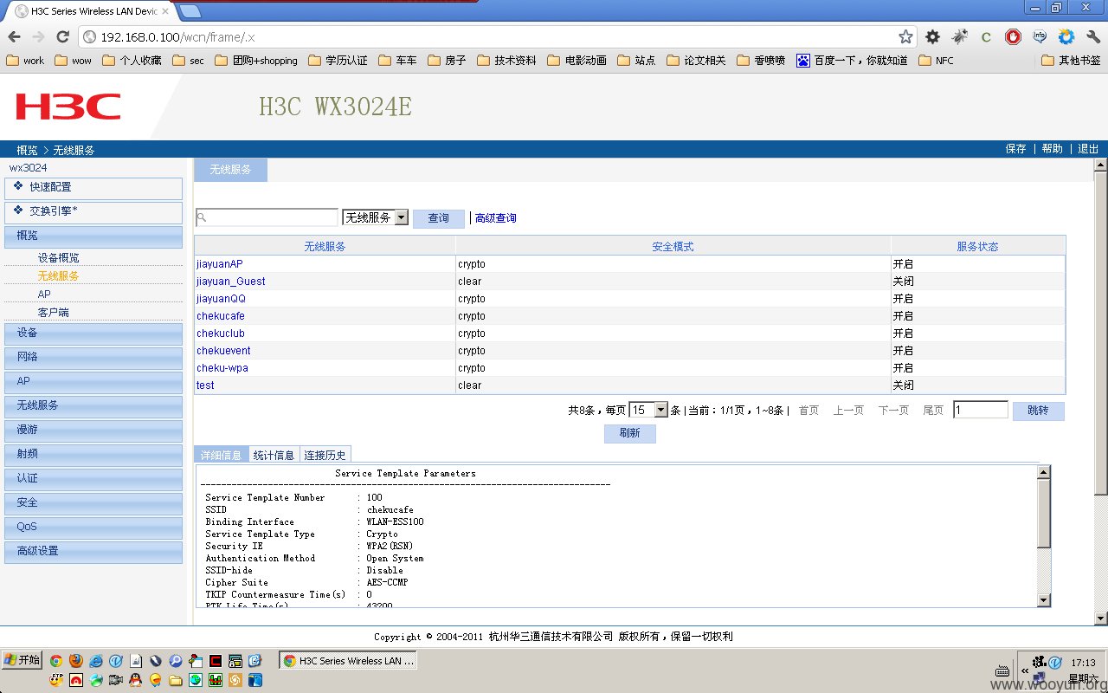Screen dimensions: 1108x693
Task: Open the folder quick launch icon
Action: pos(175,680)
